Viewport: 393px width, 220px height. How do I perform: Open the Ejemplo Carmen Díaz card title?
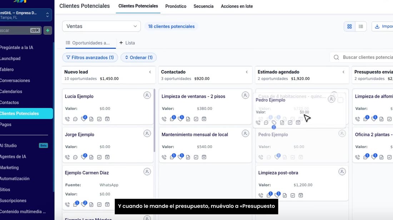pos(87,173)
